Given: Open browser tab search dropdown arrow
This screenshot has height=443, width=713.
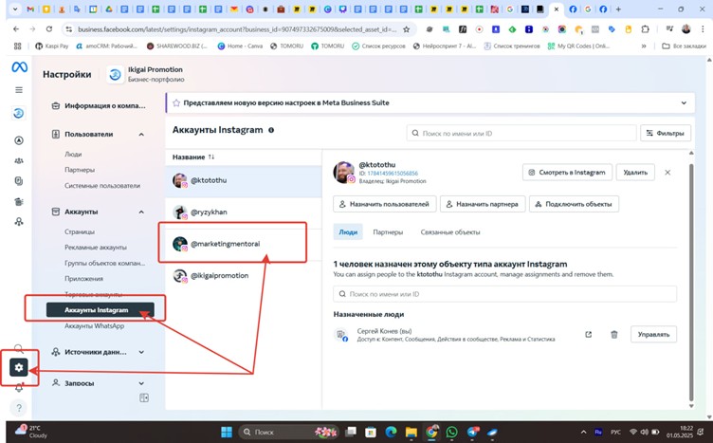Looking at the screenshot, I should click(15, 9).
